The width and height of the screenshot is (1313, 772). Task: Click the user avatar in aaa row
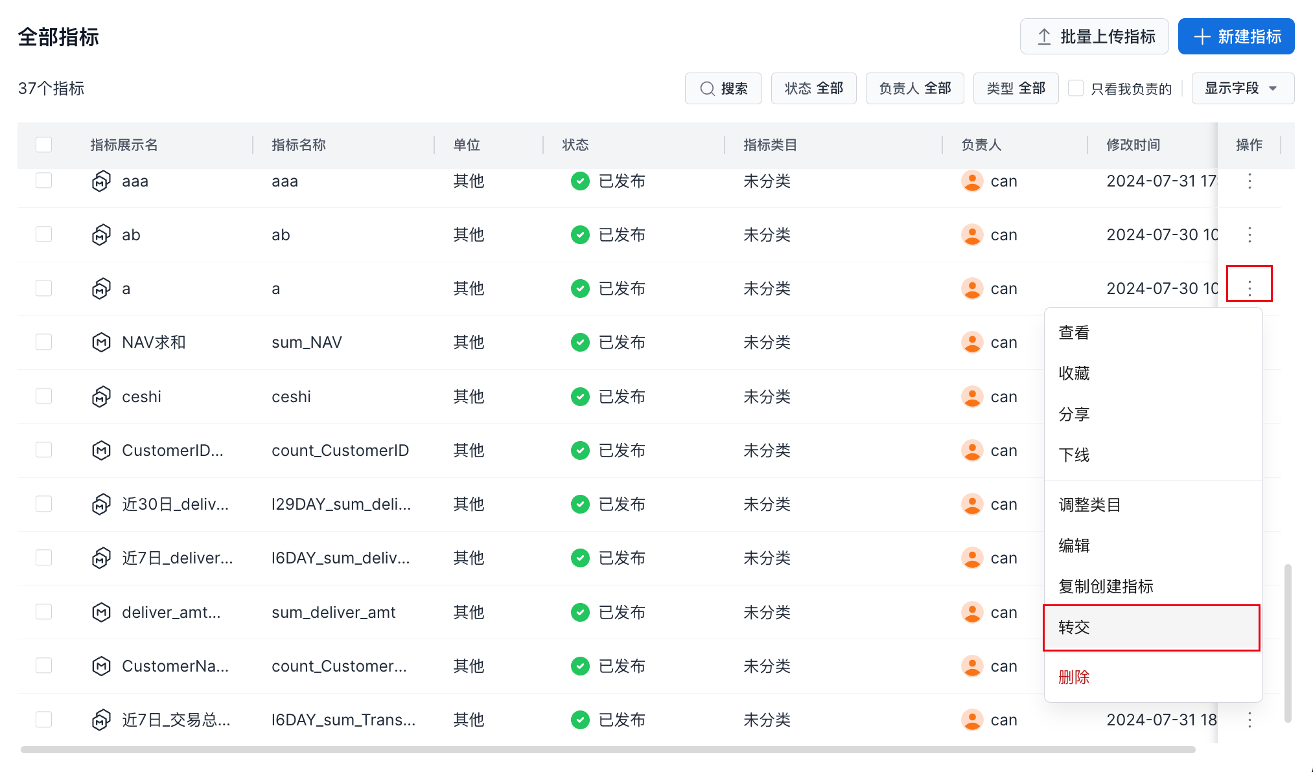point(971,181)
